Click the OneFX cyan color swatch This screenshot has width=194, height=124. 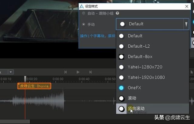121,88
